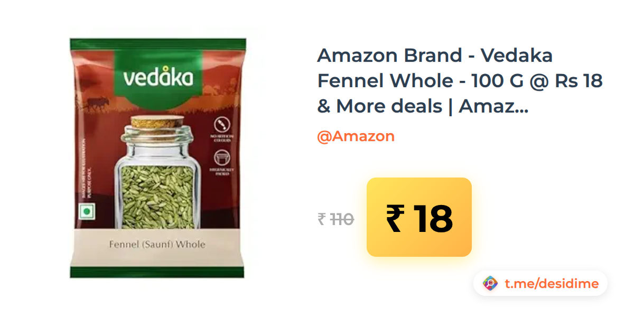
Task: Click the vedaka brand logo on packet
Action: pos(158,78)
